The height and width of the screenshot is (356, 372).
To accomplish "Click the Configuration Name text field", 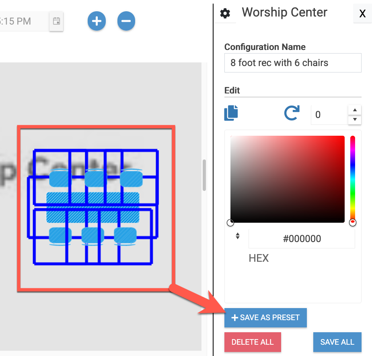I will [x=293, y=63].
